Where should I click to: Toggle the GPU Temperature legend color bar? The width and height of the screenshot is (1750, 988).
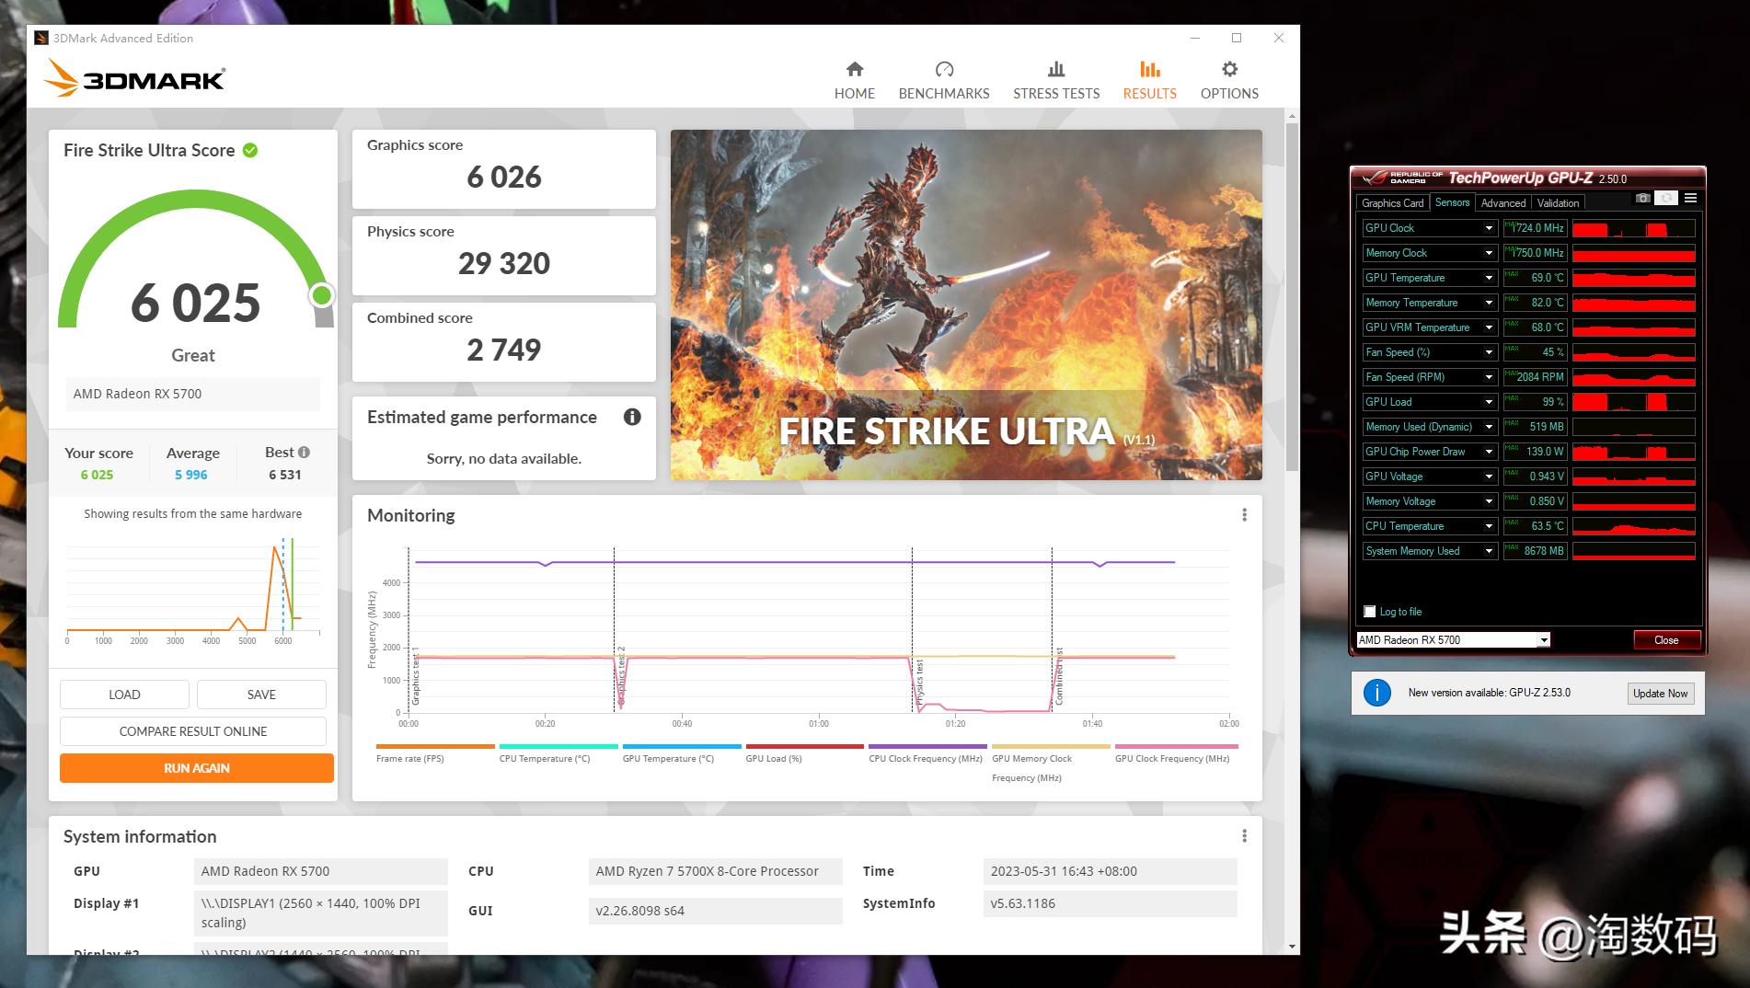[x=682, y=746]
